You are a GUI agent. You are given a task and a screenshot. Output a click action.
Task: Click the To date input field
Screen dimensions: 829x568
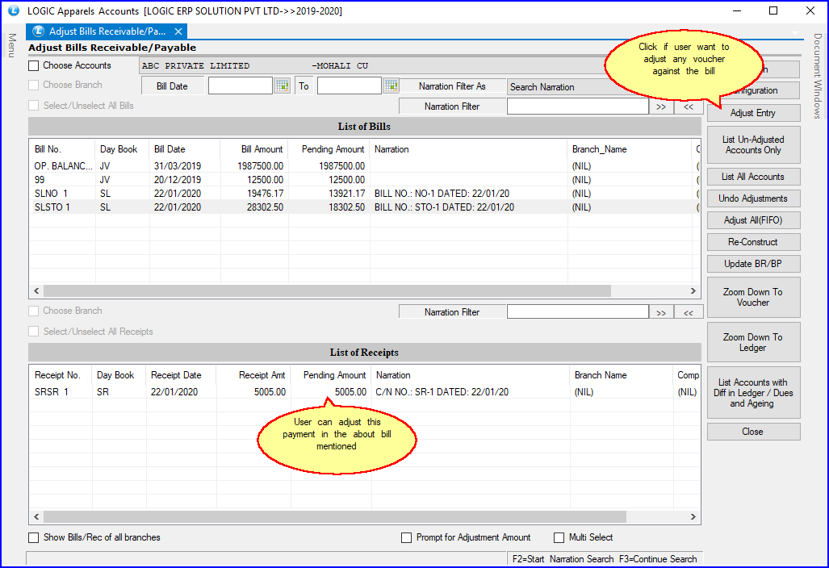click(x=349, y=86)
